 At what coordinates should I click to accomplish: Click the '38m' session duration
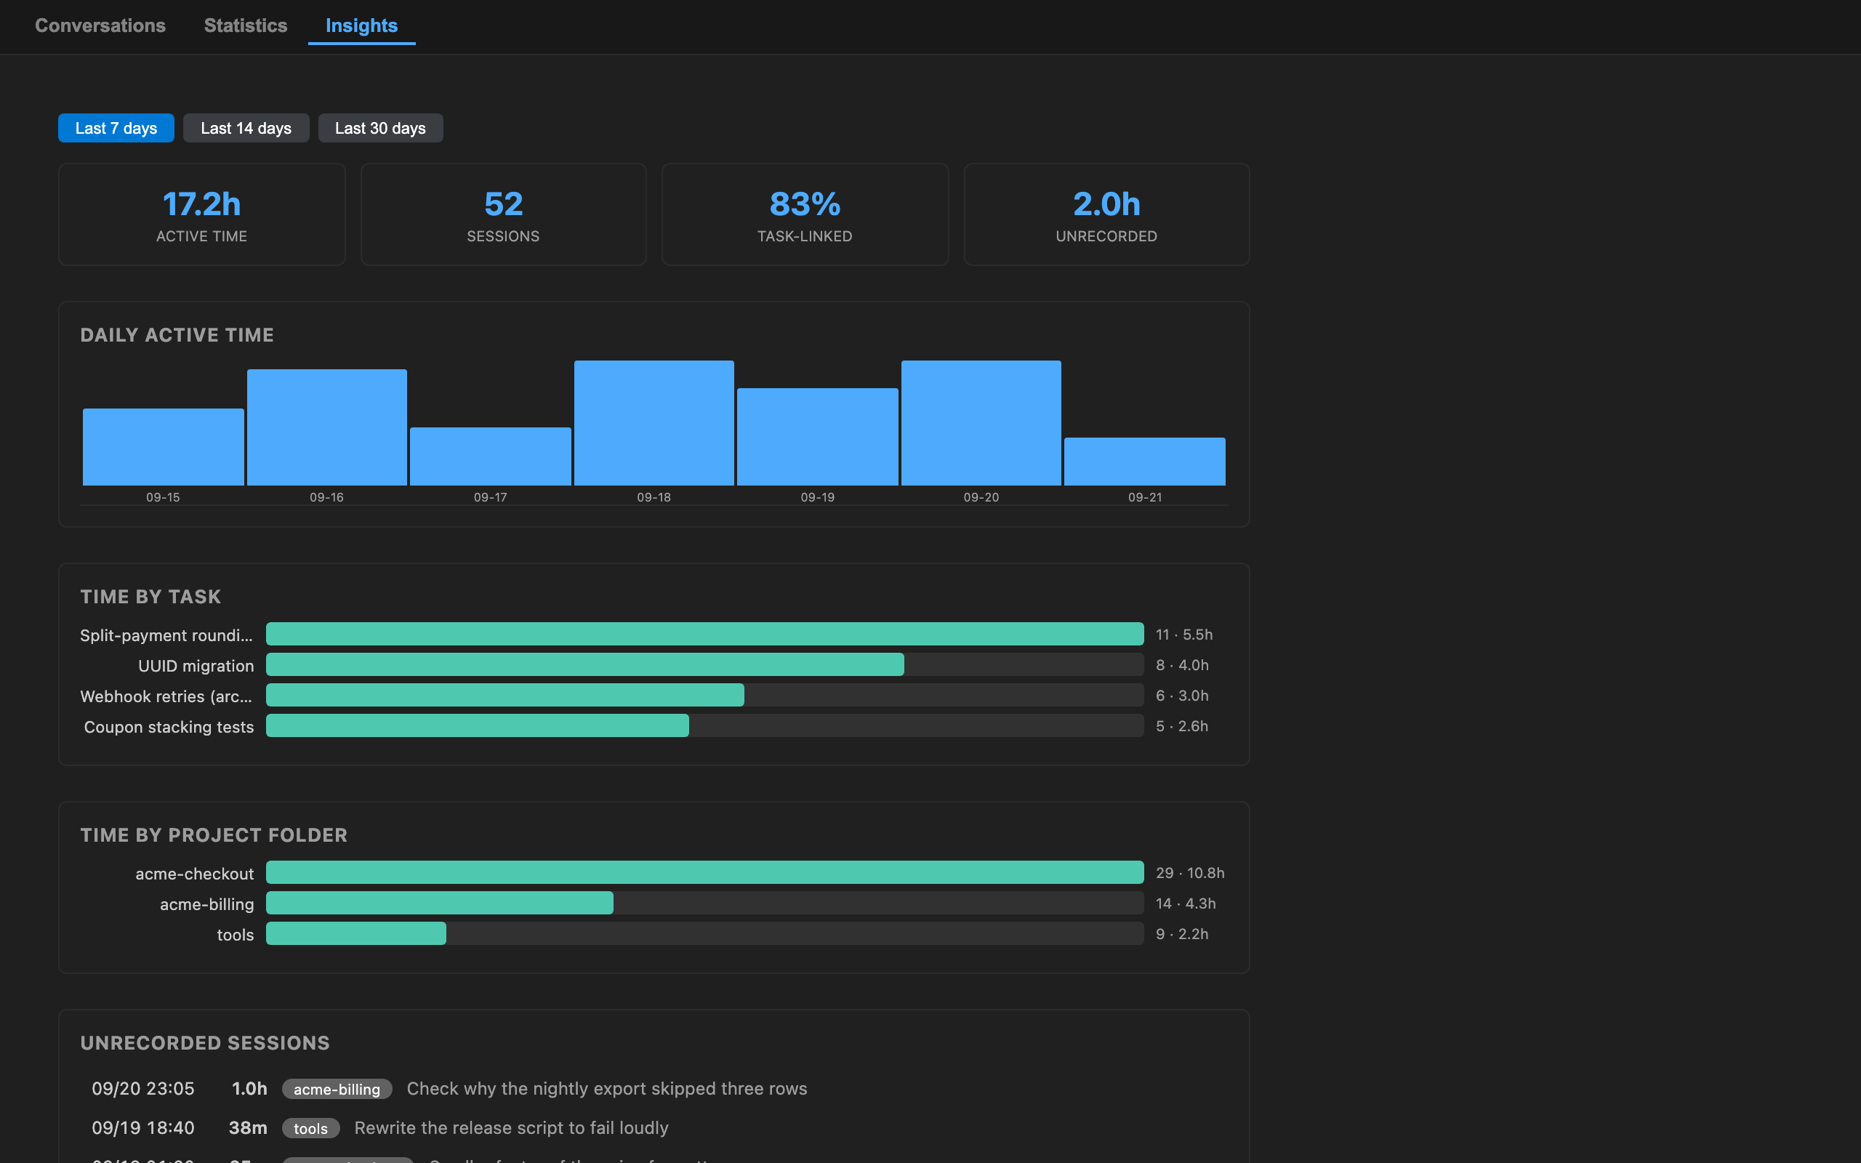coord(248,1127)
